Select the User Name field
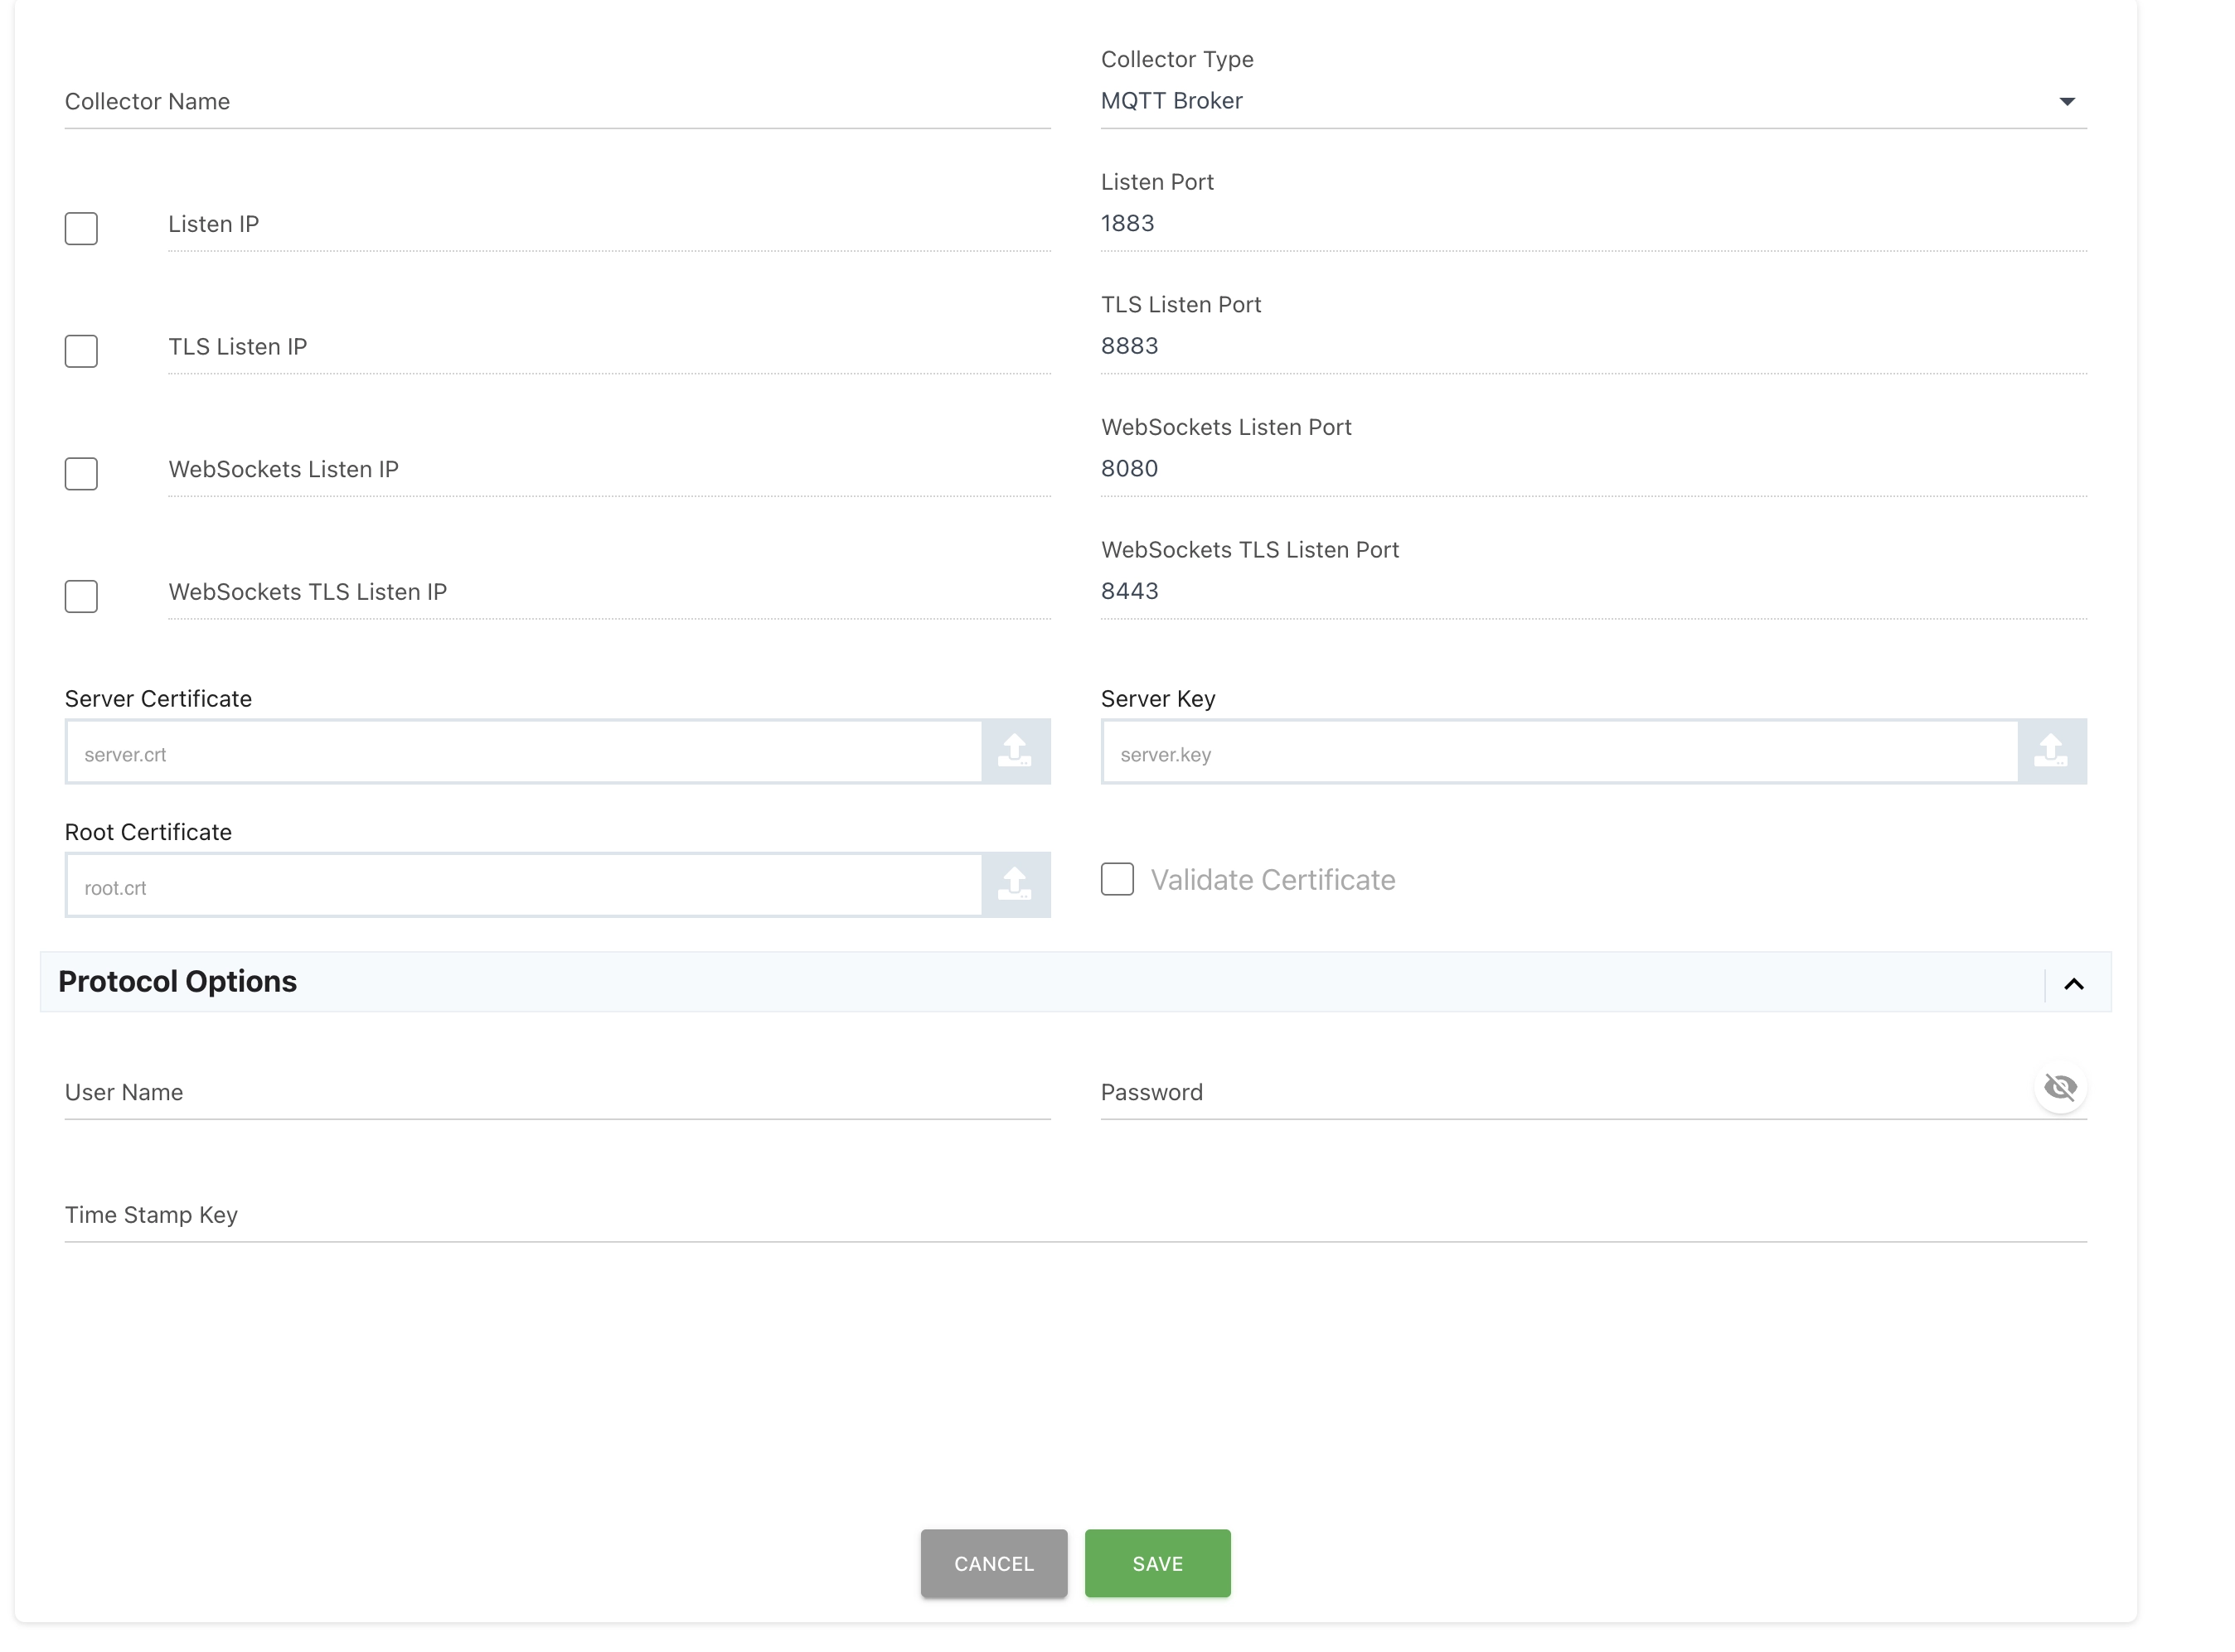 point(556,1093)
